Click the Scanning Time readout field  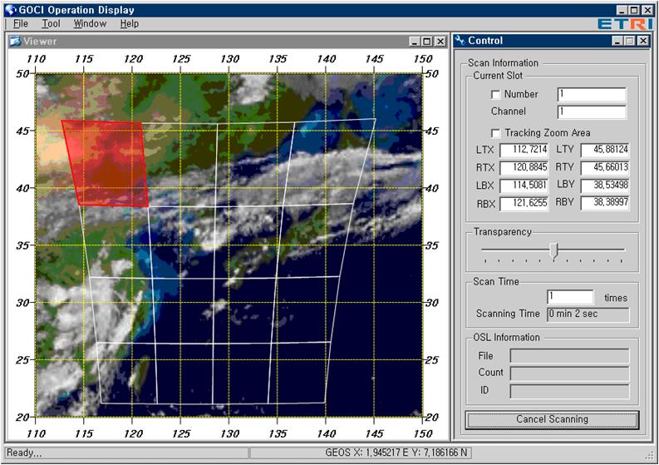[x=588, y=314]
